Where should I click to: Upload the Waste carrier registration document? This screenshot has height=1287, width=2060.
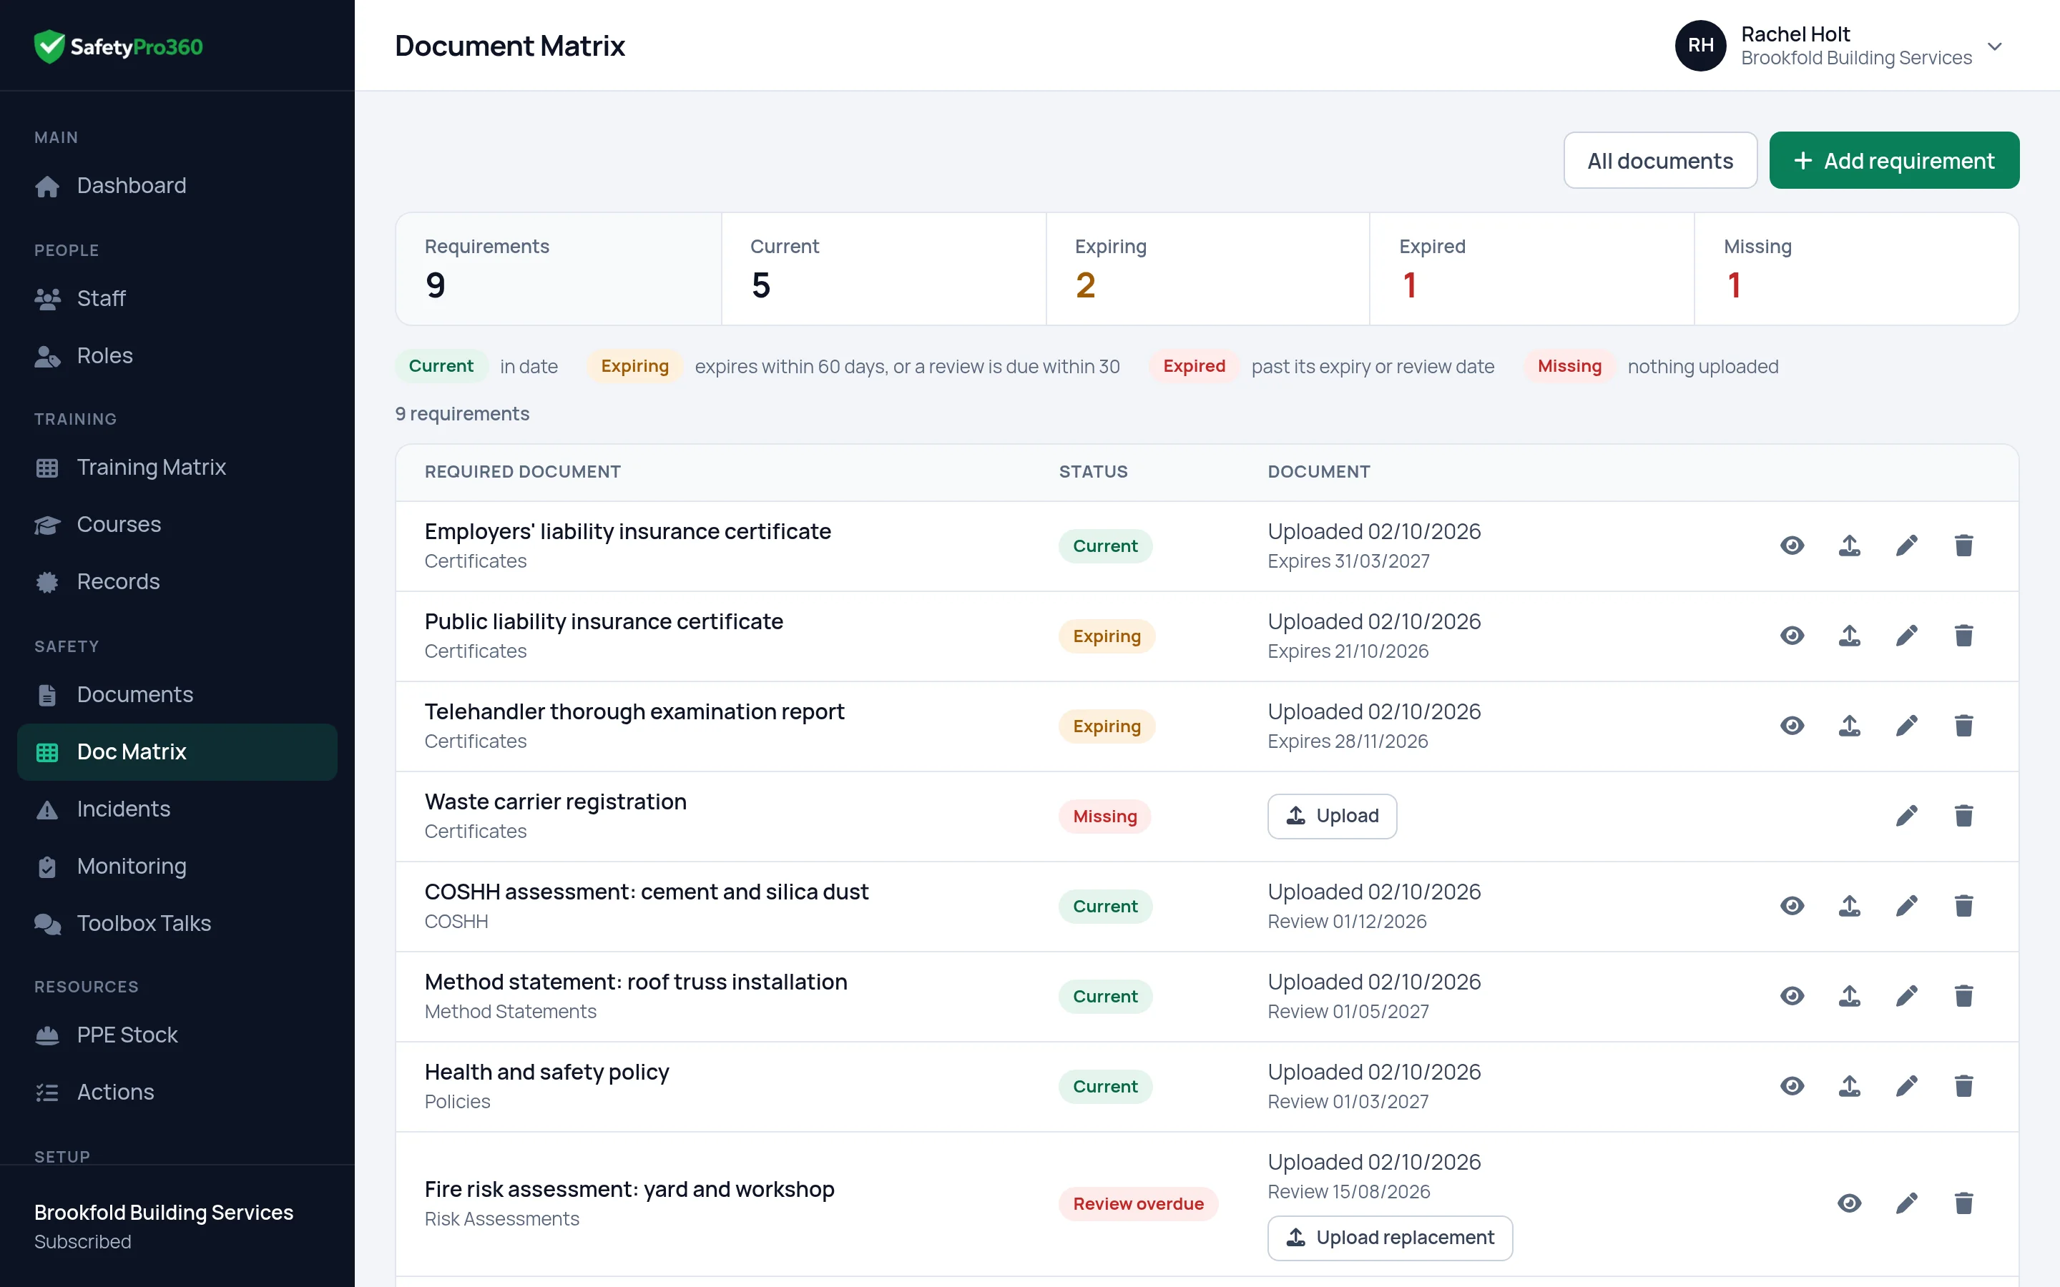1331,817
